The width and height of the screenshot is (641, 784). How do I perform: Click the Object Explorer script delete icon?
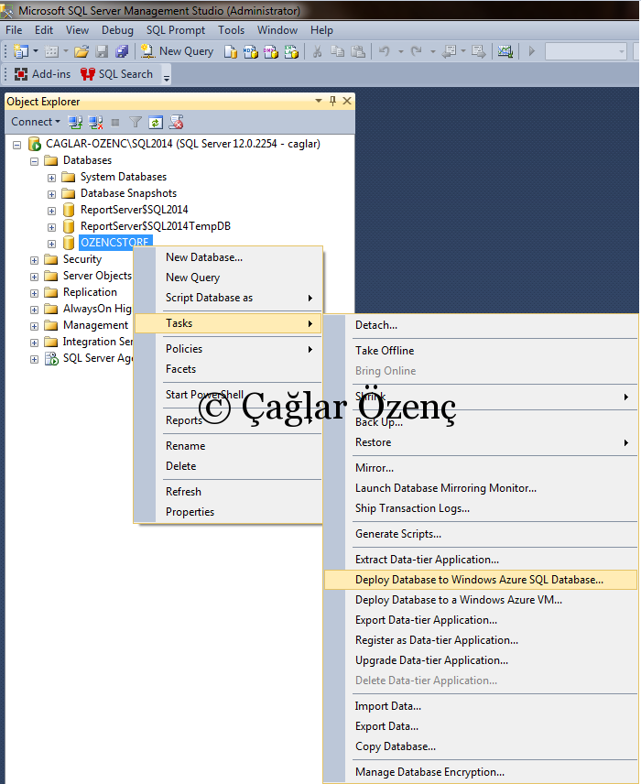(x=176, y=122)
